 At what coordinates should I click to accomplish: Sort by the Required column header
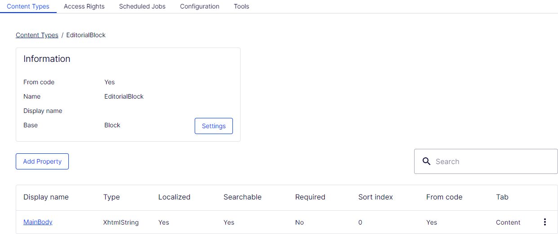(310, 197)
